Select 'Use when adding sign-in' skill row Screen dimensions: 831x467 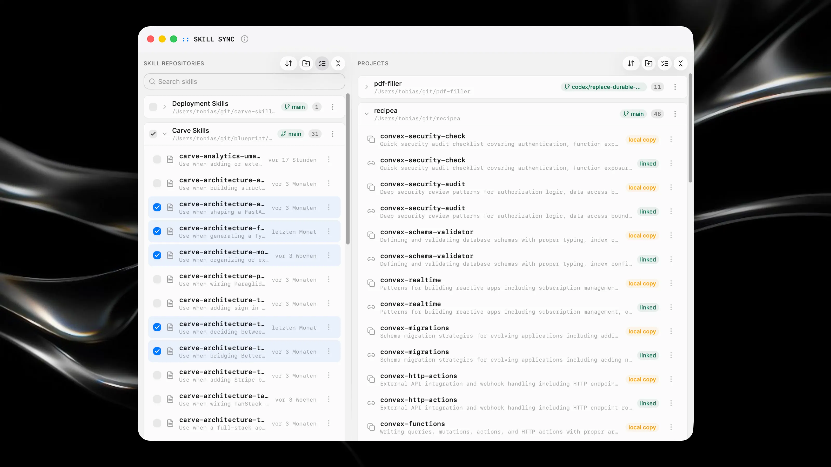coord(244,303)
